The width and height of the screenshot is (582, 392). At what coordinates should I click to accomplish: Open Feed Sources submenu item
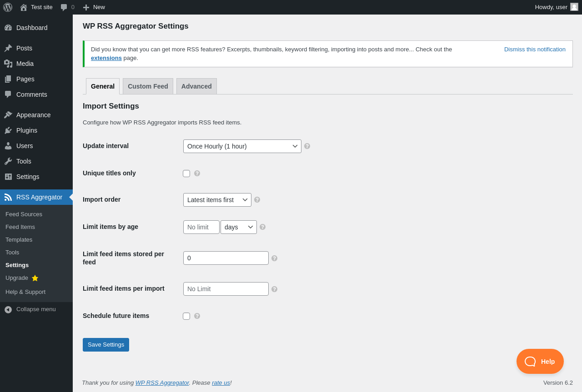pos(24,214)
